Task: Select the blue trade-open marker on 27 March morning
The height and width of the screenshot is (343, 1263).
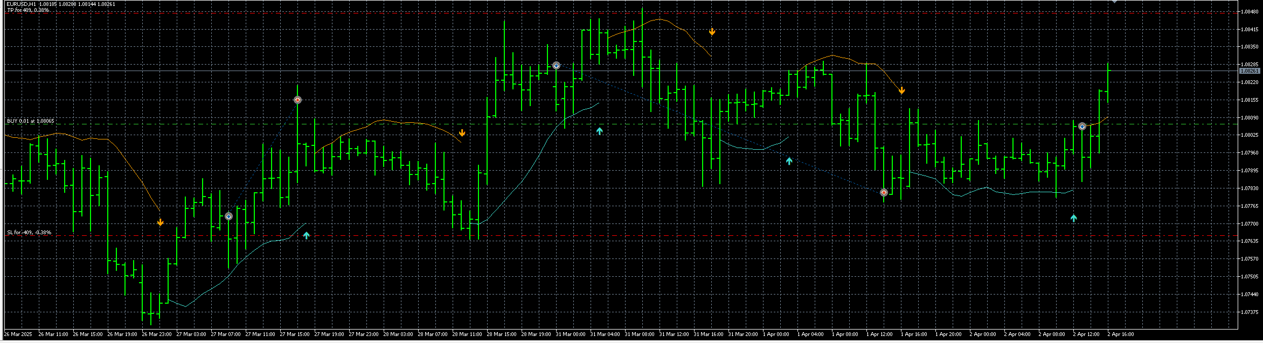Action: coord(228,216)
